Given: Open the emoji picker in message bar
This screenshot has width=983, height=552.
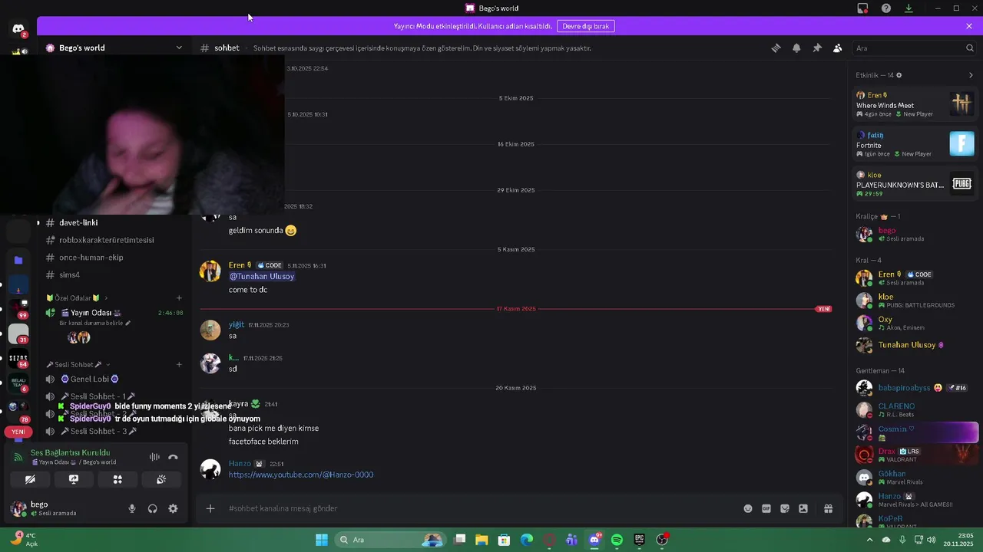Looking at the screenshot, I should pyautogui.click(x=748, y=508).
